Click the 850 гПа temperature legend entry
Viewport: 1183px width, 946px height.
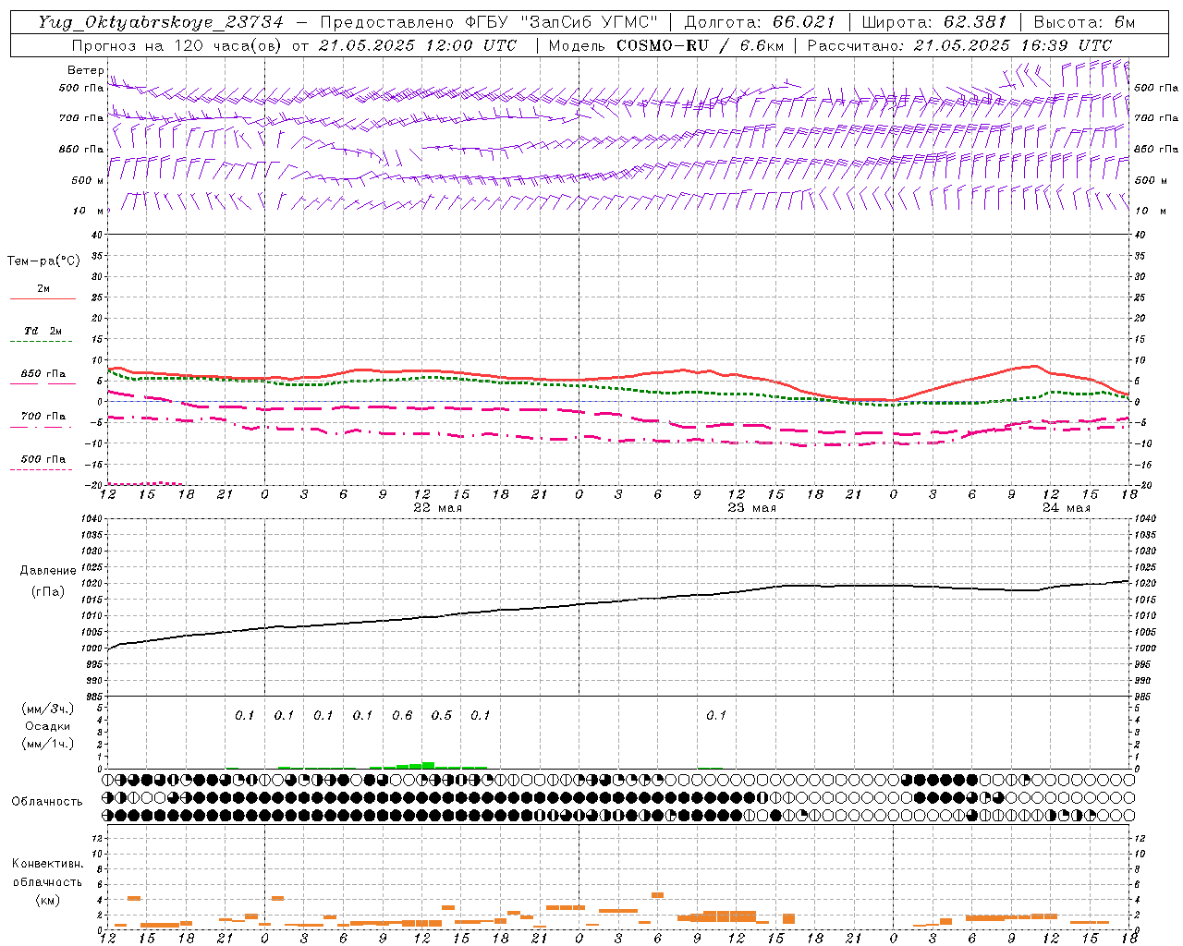[x=43, y=374]
